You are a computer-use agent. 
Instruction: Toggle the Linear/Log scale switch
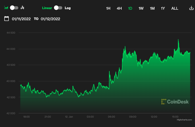coord(58,8)
